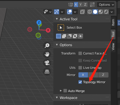Choose Subtract existing selection mode

click(70, 36)
